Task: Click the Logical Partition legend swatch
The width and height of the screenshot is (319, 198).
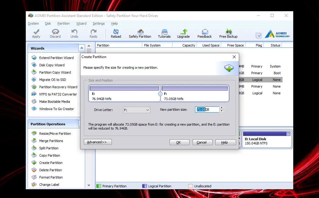Action: pyautogui.click(x=144, y=186)
